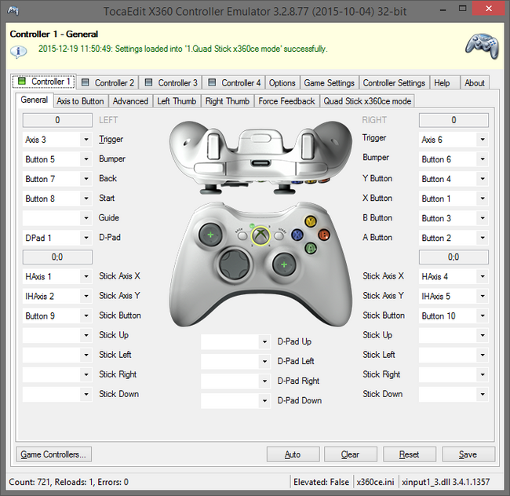Click the grey status square on Controller 4 tab
Viewport: 510px width, 496px height.
(212, 82)
